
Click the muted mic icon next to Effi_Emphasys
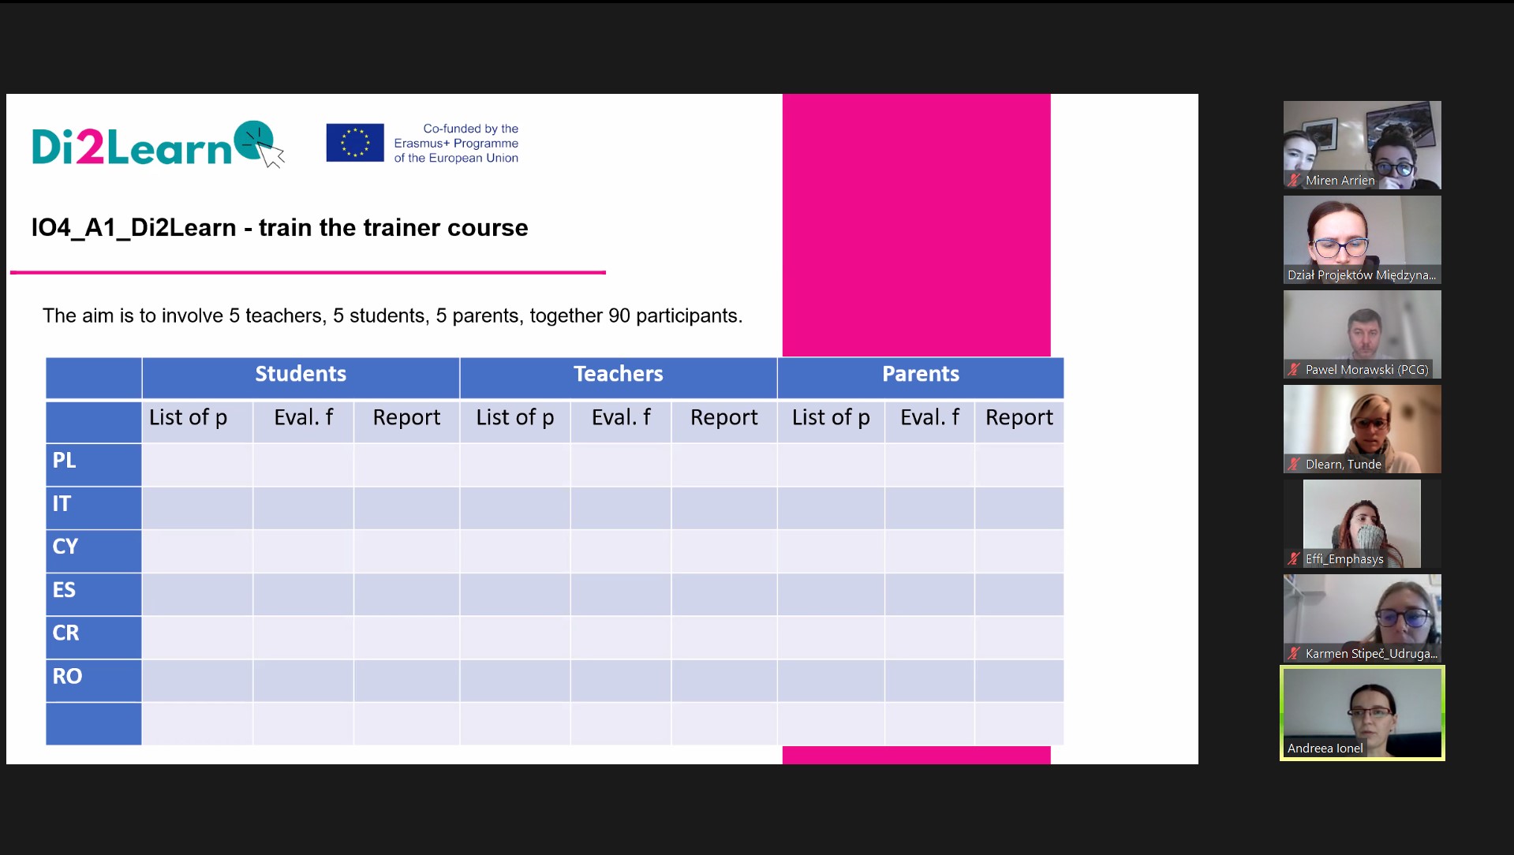tap(1294, 559)
